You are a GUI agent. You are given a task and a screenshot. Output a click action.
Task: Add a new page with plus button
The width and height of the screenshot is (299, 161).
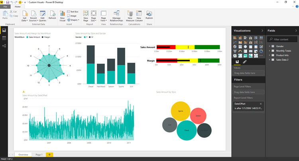[49, 155]
